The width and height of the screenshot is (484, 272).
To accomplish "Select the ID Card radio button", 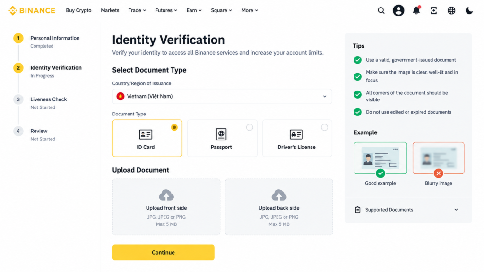I will [x=174, y=127].
